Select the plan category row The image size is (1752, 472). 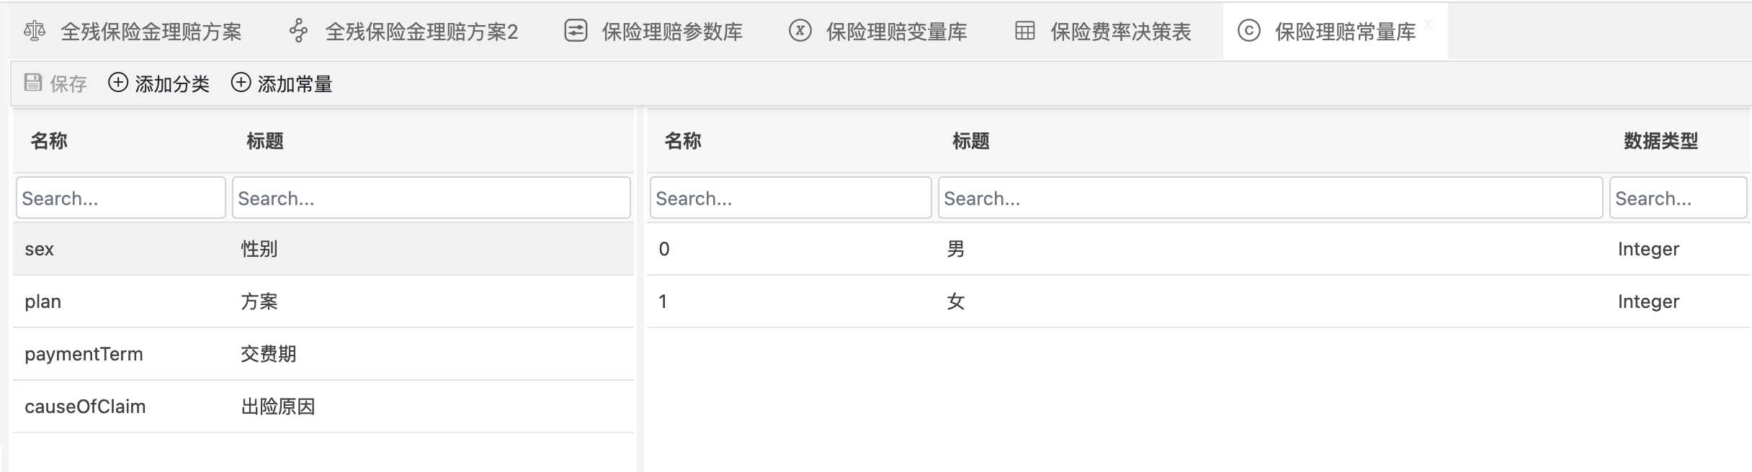pos(323,301)
